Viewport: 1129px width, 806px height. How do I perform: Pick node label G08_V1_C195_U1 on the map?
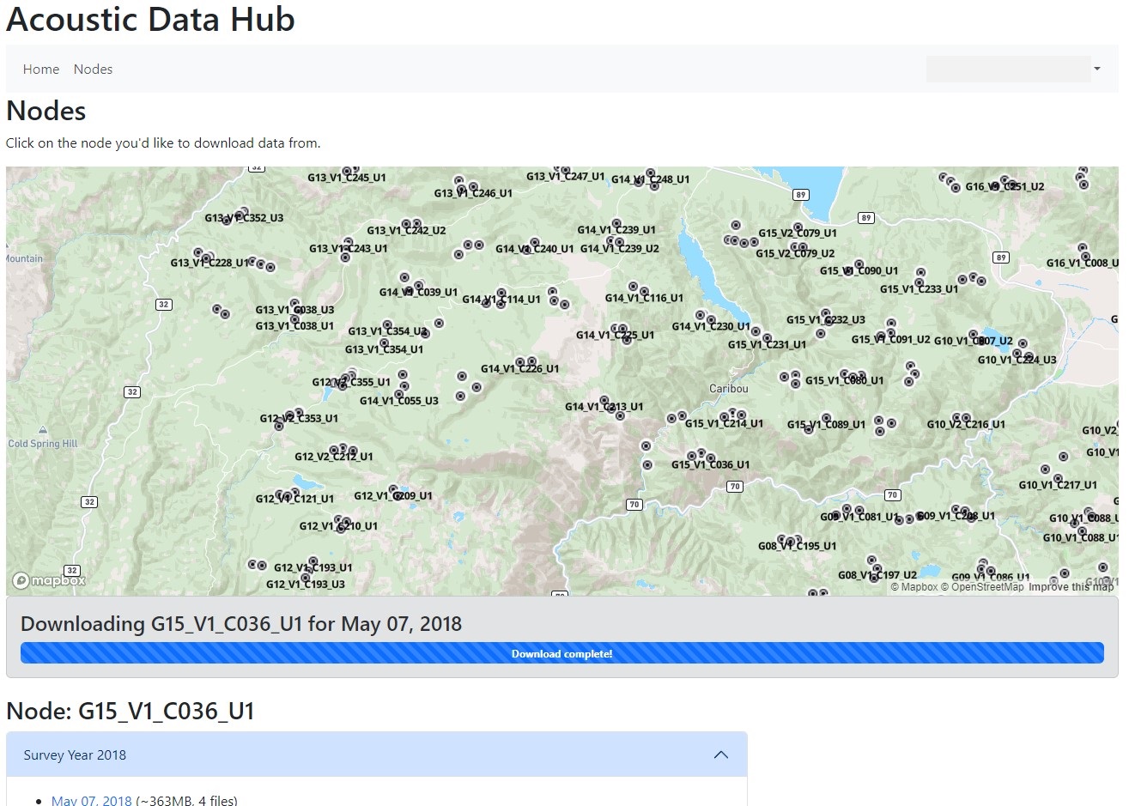click(x=797, y=546)
